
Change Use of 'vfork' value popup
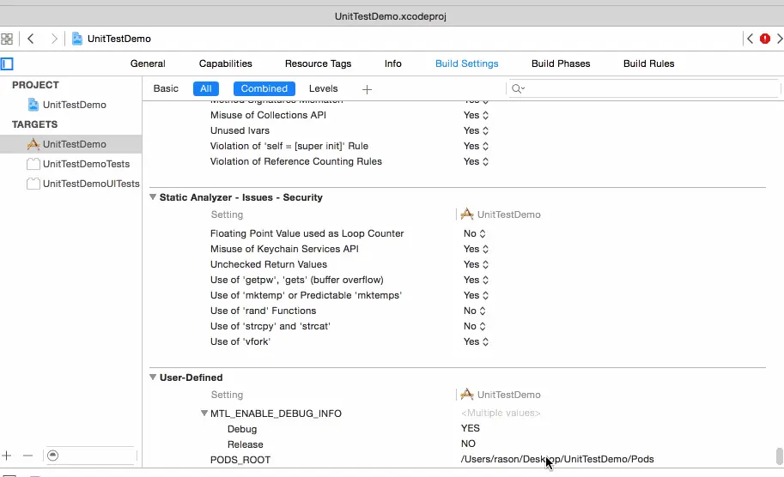coord(476,341)
